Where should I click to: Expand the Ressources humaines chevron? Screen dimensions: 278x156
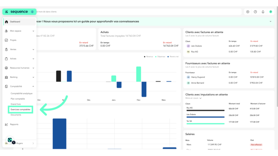point(33,68)
